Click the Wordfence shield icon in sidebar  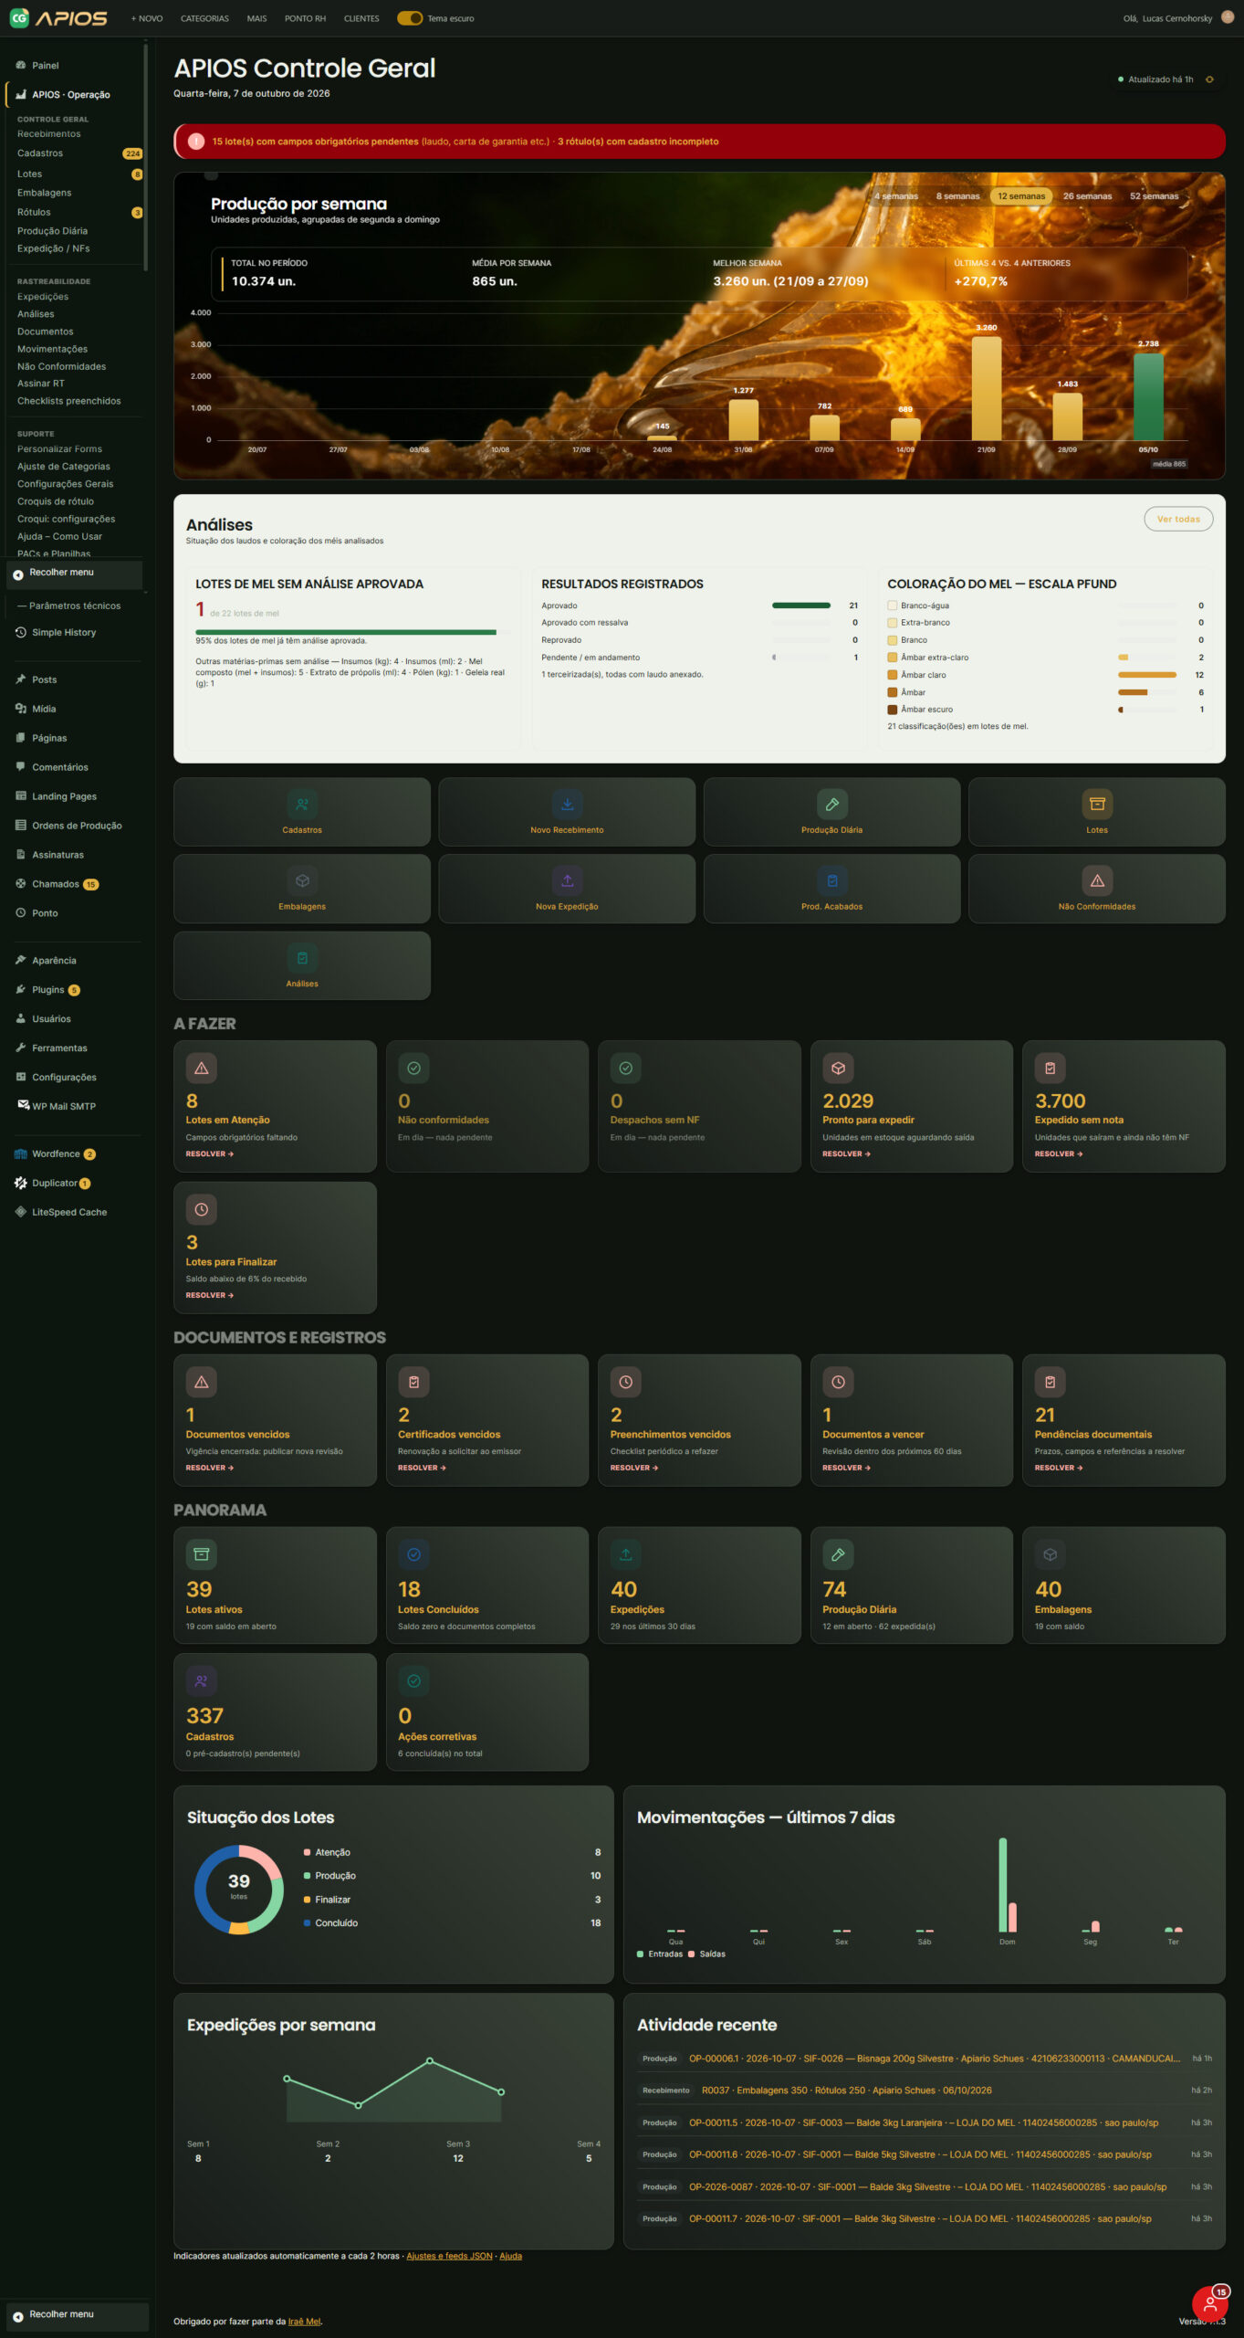[20, 1154]
